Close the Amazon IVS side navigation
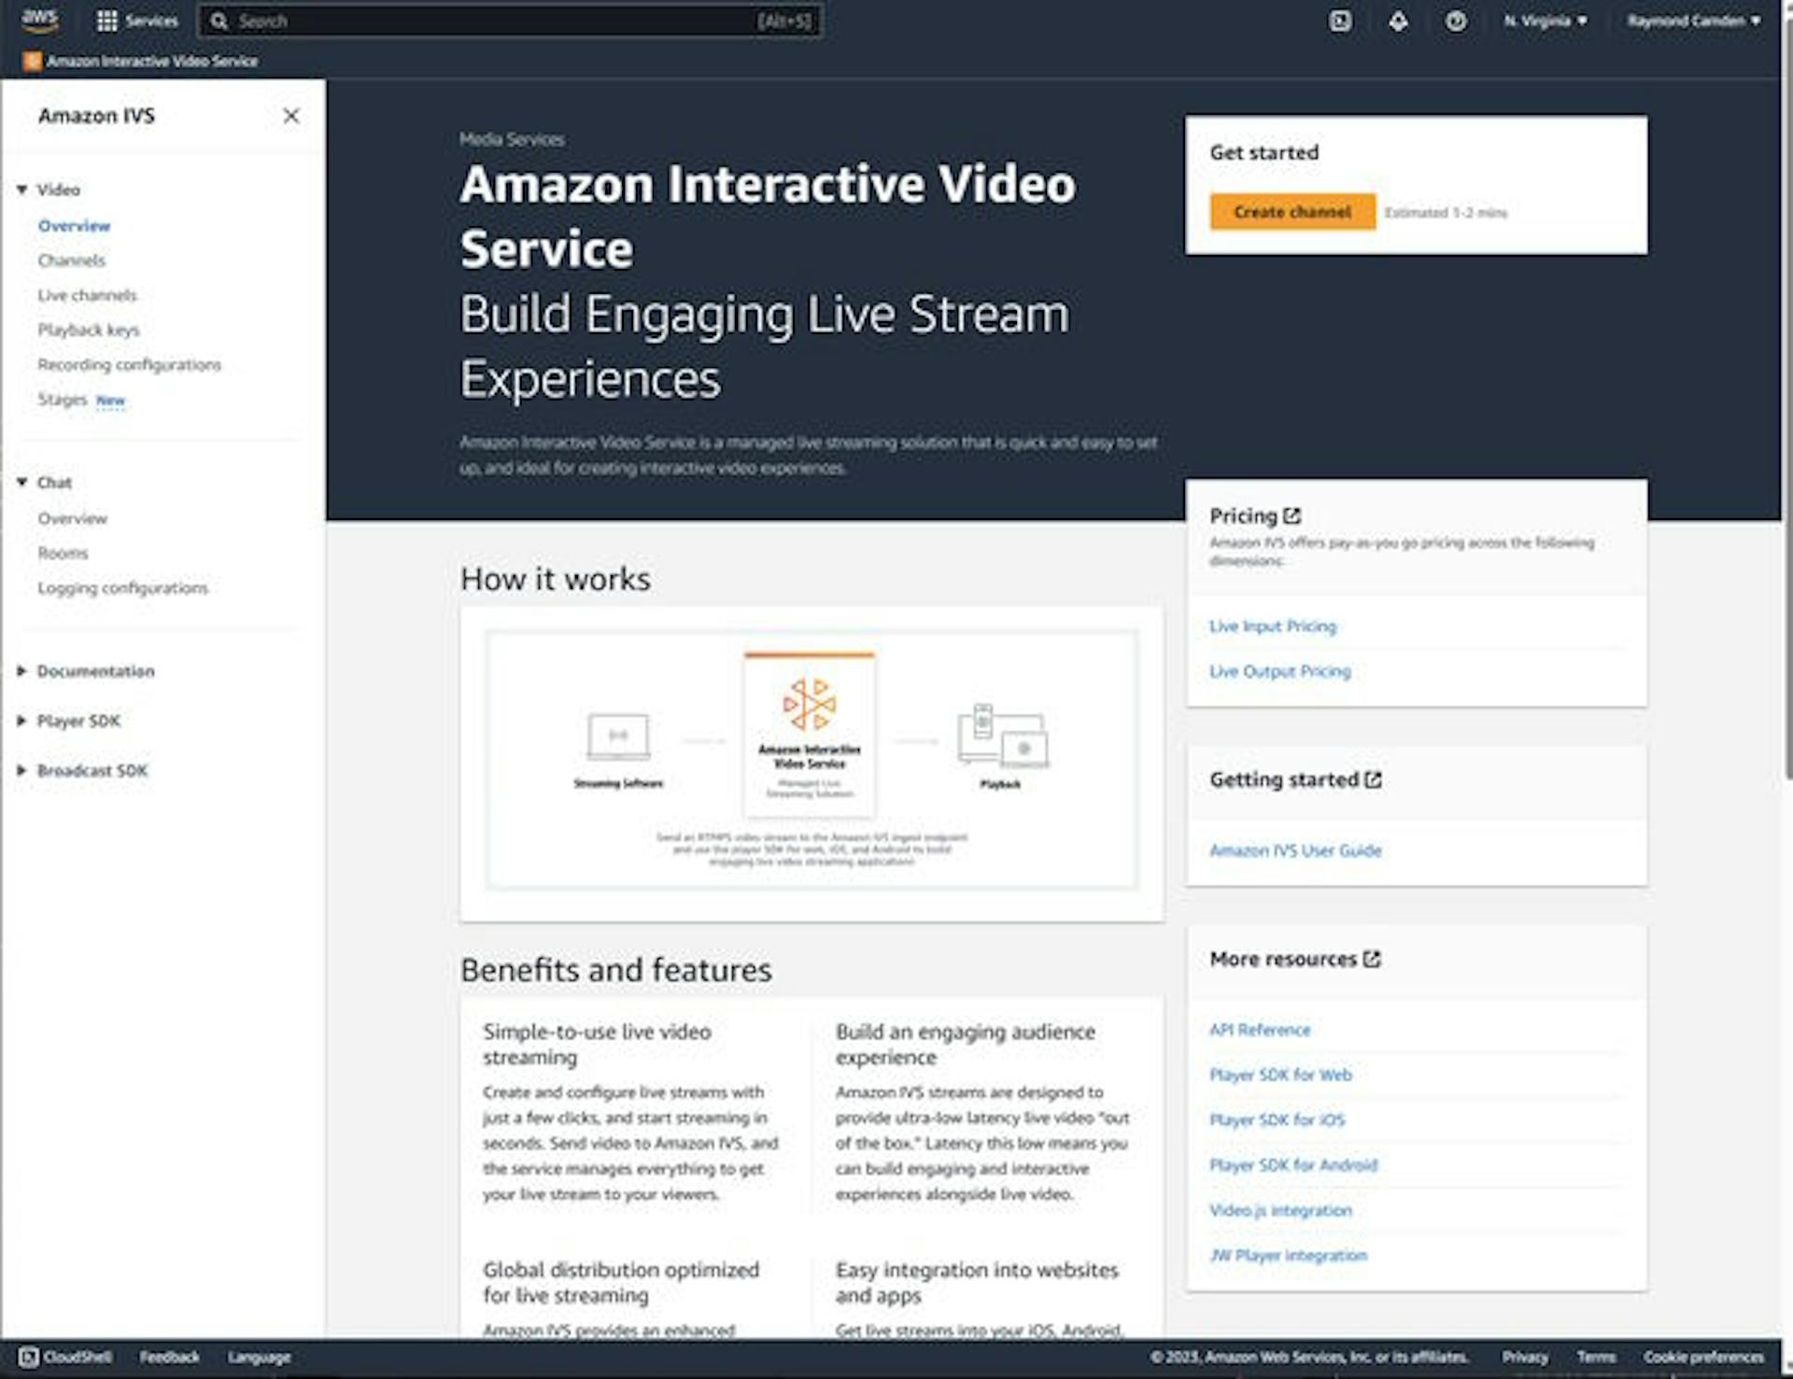 291,116
